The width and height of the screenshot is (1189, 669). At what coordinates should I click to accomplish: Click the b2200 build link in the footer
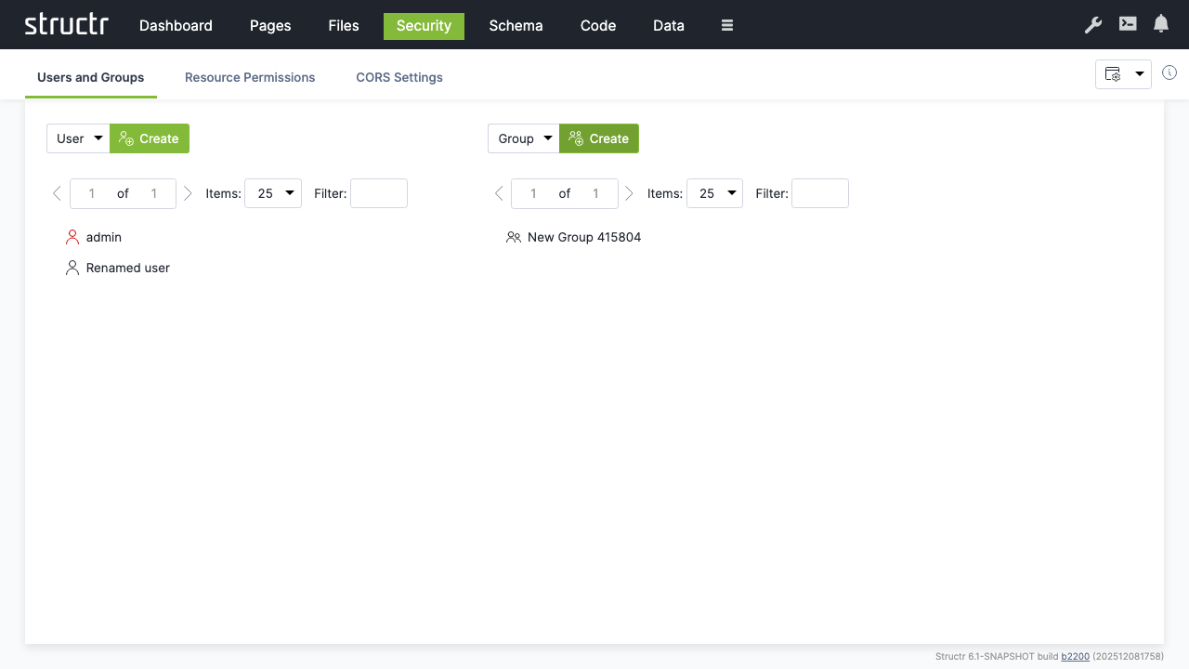(1075, 656)
